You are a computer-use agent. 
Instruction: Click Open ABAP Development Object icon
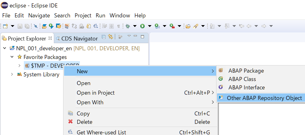pos(44,26)
